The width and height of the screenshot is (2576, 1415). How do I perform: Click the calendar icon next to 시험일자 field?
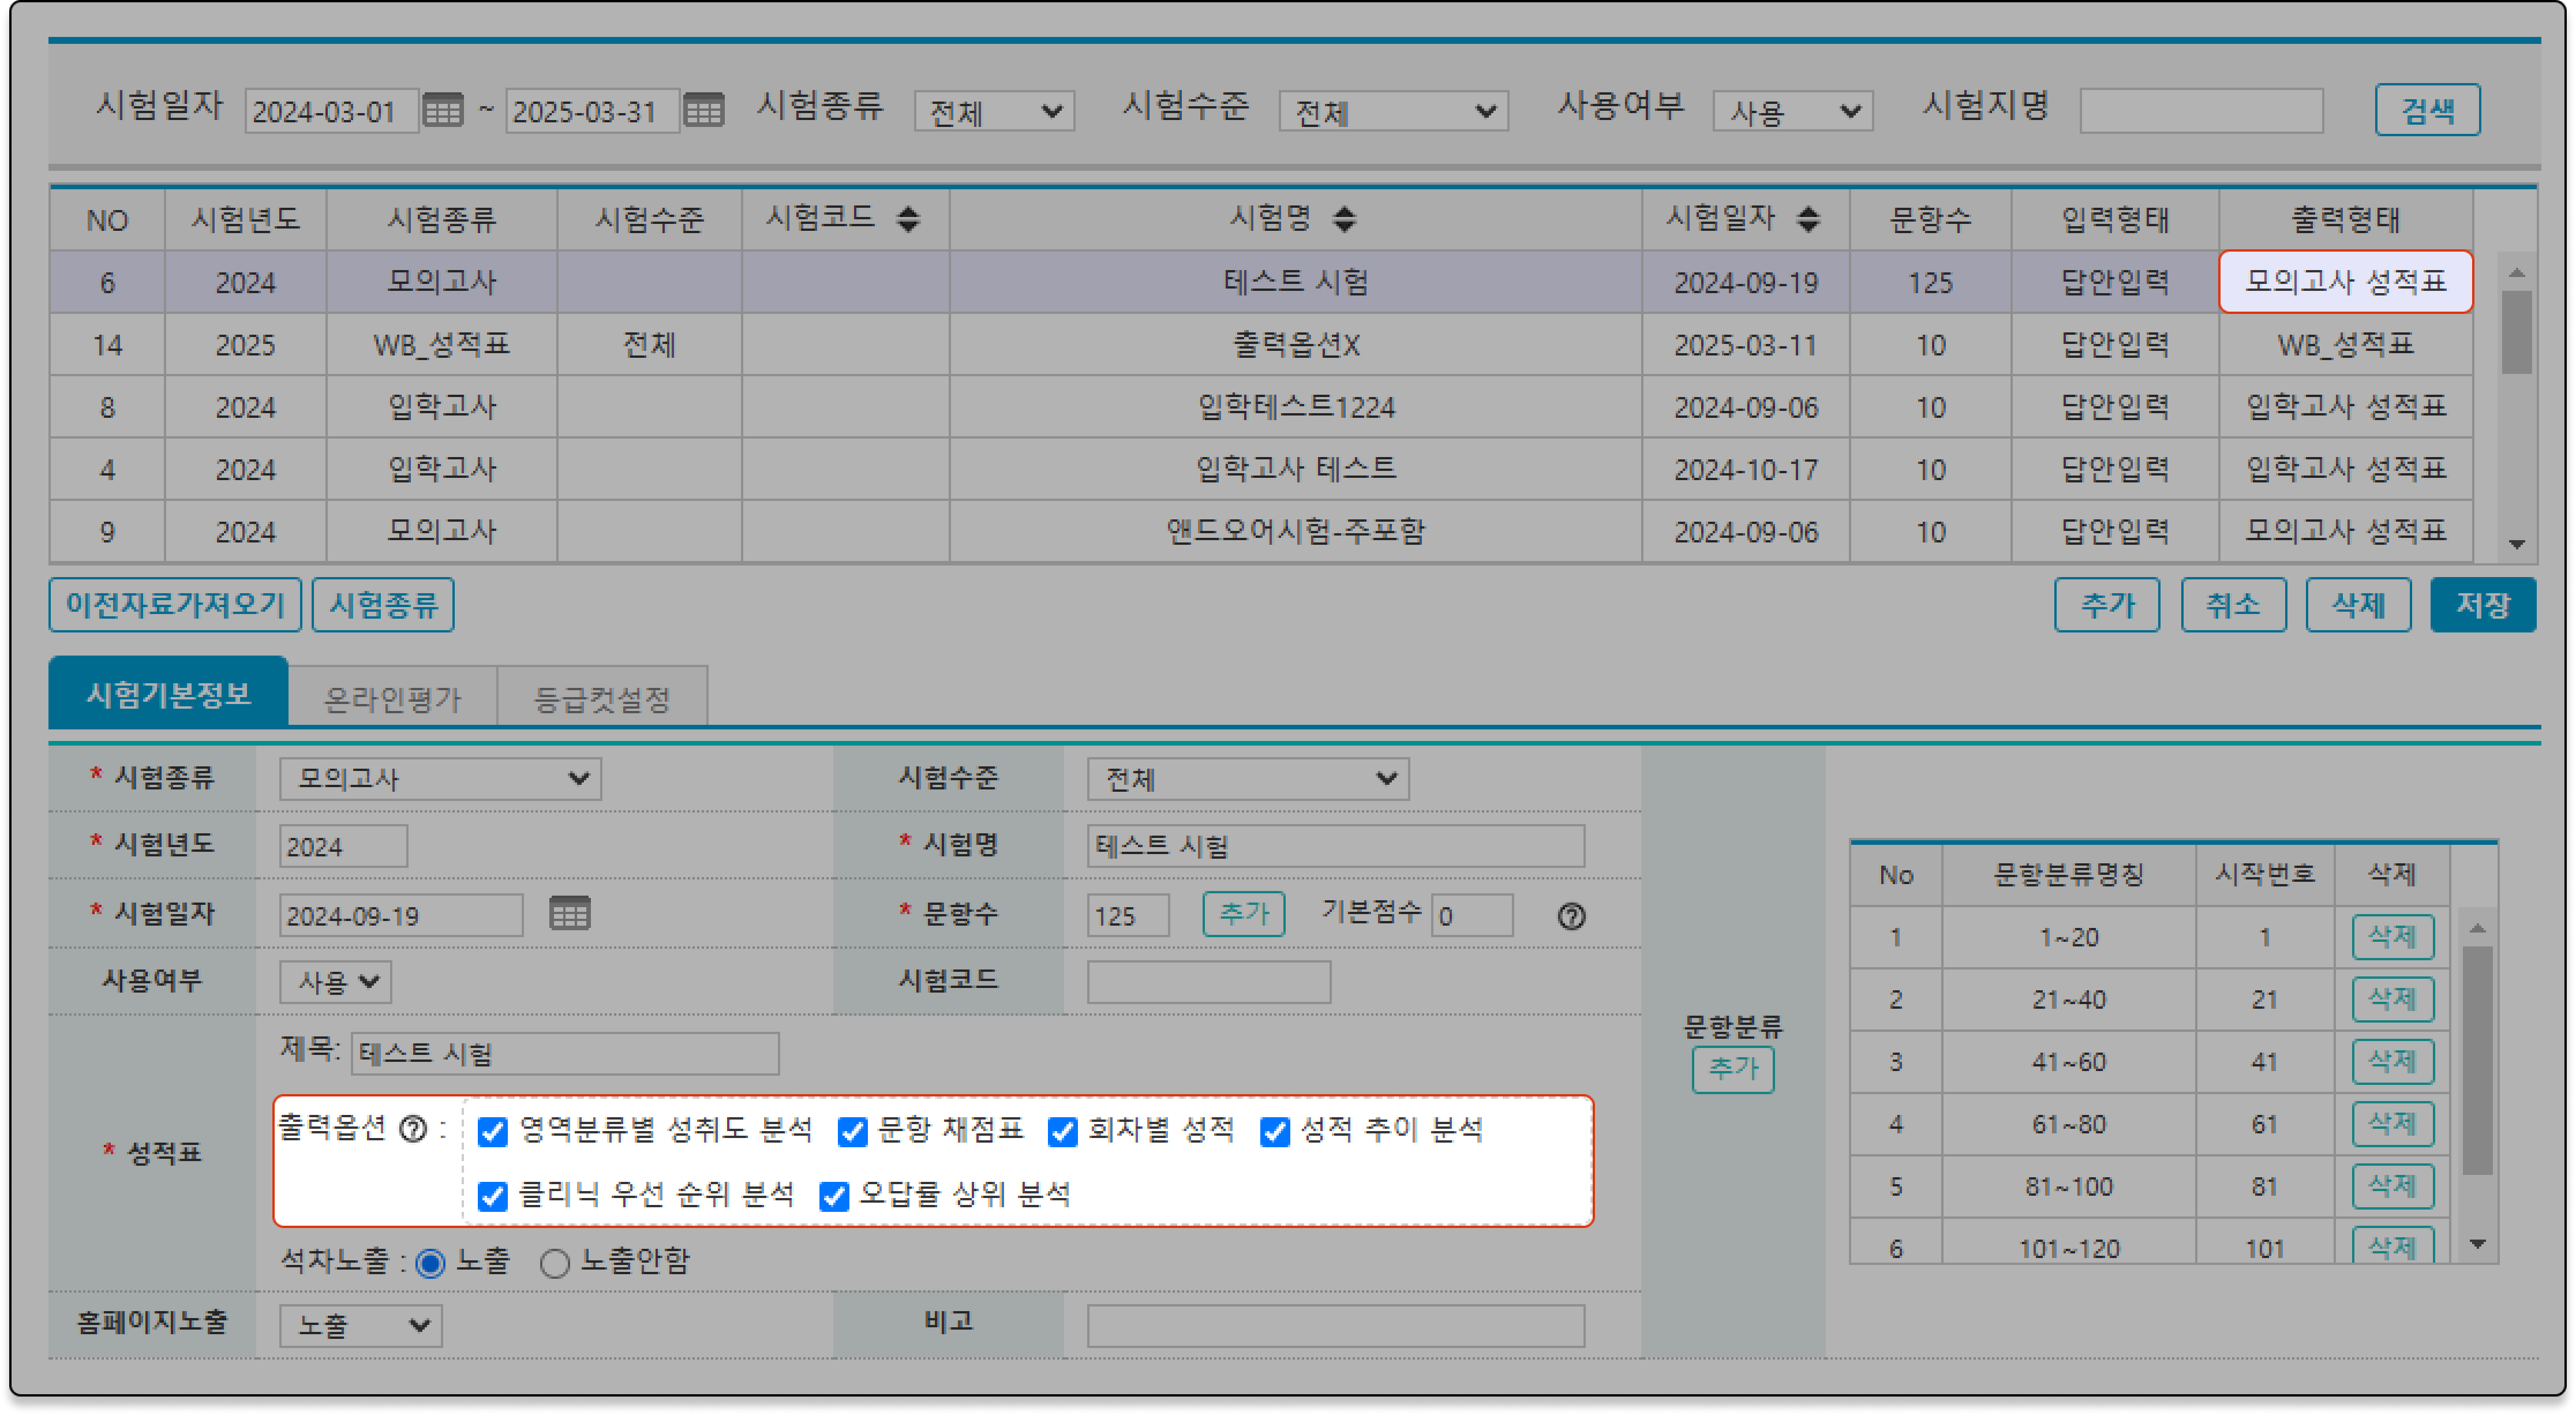click(x=570, y=913)
